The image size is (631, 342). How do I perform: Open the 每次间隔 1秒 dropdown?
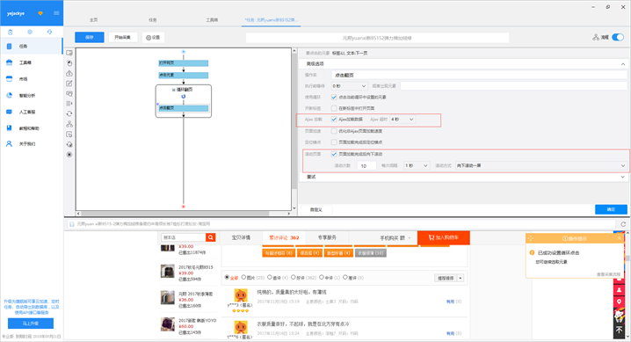click(417, 166)
